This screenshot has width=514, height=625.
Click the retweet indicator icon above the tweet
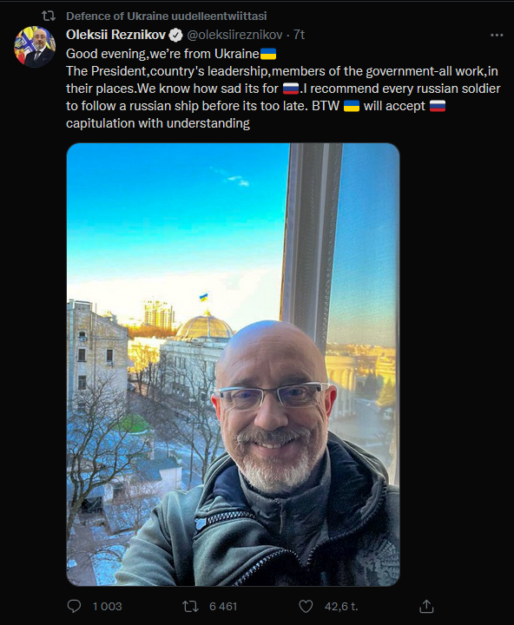tap(49, 16)
